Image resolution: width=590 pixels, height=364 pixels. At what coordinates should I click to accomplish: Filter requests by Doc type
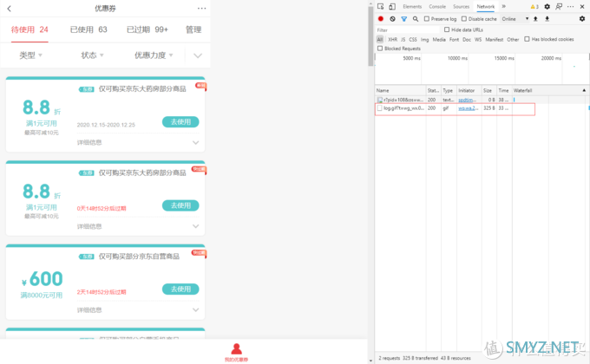[467, 39]
